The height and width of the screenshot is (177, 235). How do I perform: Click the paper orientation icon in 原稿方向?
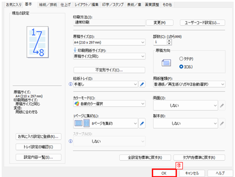pyautogui.click(x=166, y=63)
